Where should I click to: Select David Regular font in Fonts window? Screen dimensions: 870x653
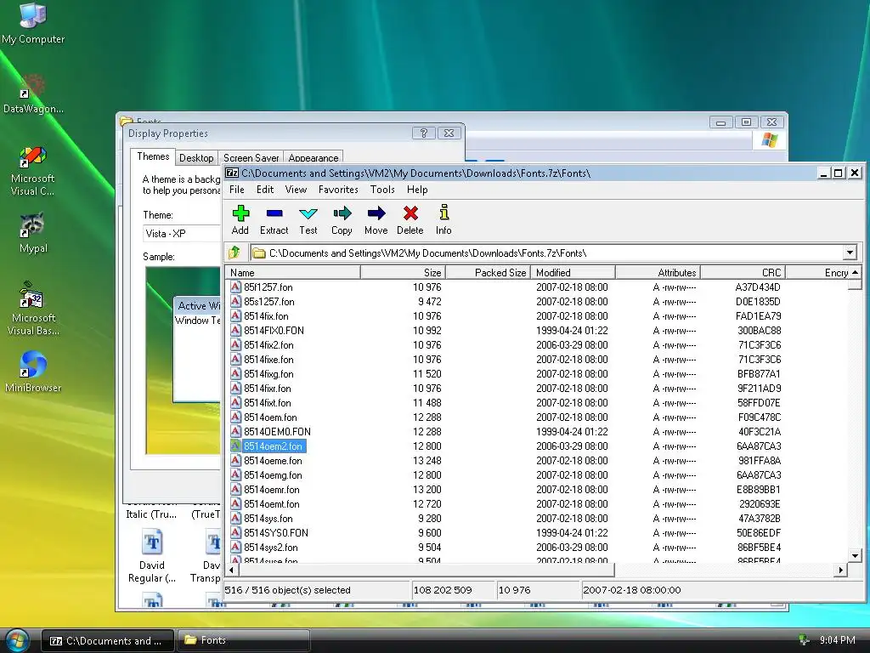point(151,557)
